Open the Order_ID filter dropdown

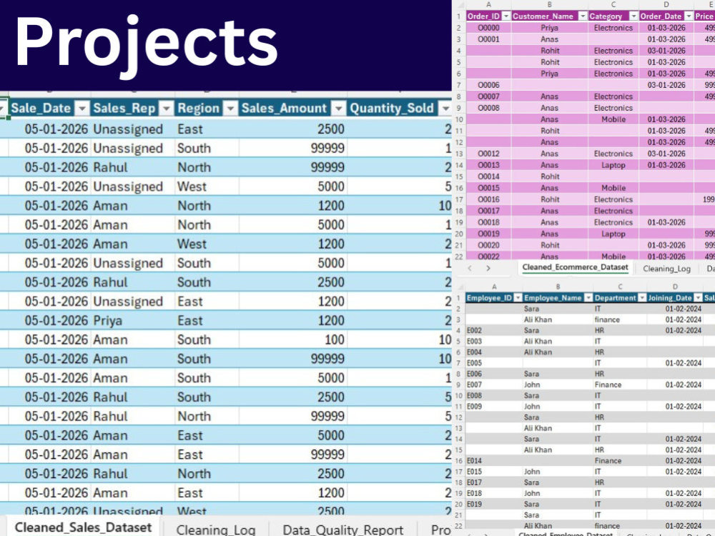point(506,16)
